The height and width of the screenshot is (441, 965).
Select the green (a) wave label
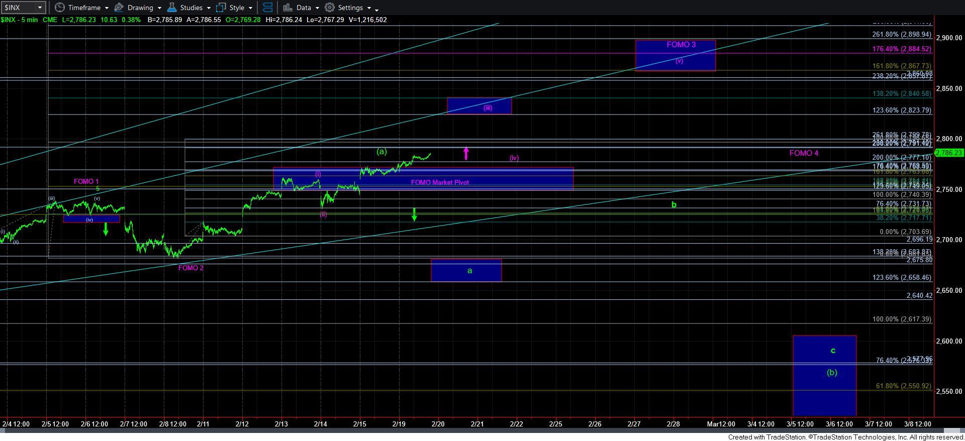pyautogui.click(x=381, y=151)
